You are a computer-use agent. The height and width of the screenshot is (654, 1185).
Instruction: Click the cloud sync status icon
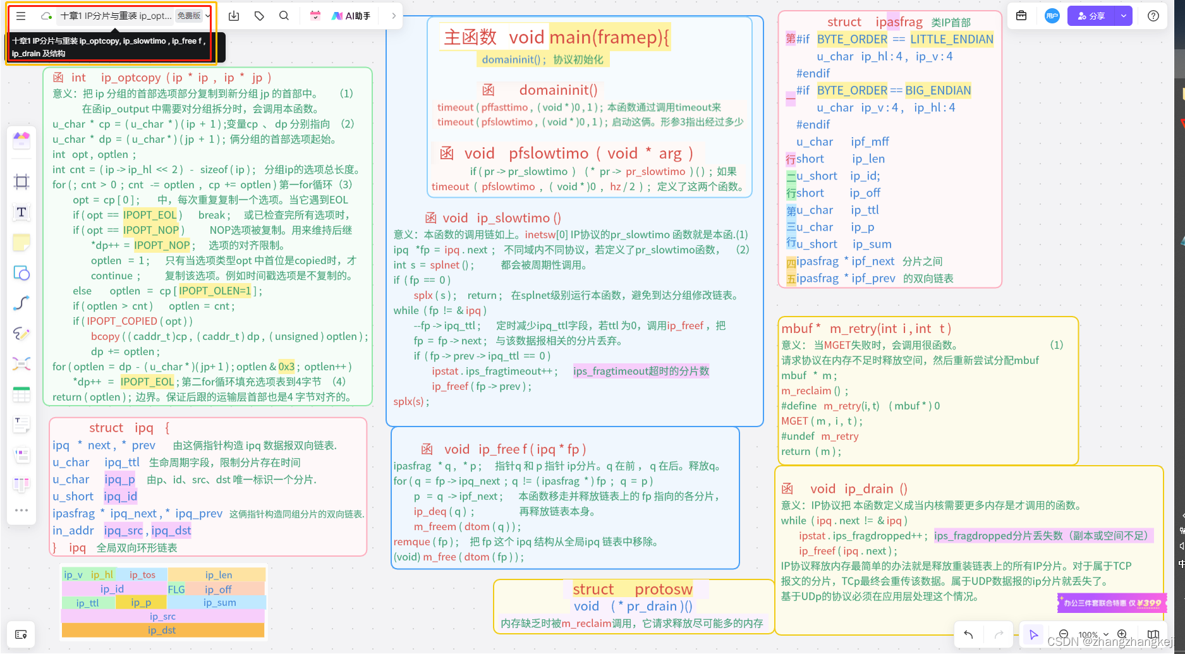(x=46, y=16)
